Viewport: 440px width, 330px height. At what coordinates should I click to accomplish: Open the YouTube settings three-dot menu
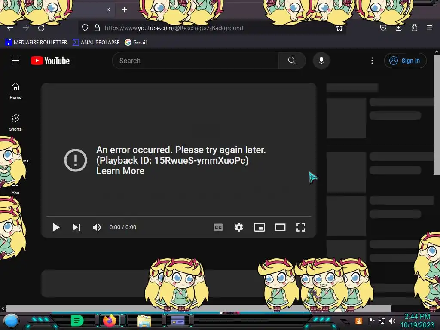(x=372, y=61)
